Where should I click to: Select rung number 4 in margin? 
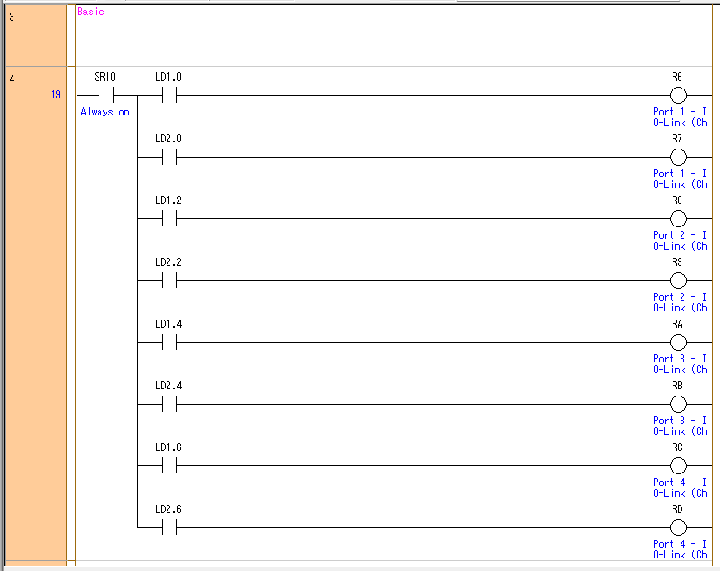pos(12,79)
